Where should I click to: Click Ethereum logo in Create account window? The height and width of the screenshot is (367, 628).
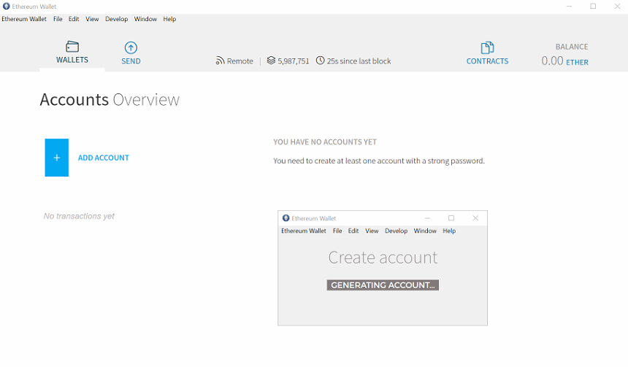[286, 218]
